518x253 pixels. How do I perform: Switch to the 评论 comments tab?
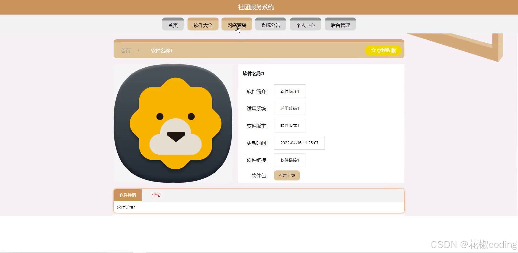(x=156, y=195)
